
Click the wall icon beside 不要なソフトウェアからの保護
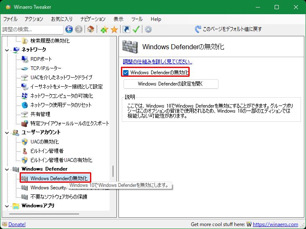pos(25,197)
